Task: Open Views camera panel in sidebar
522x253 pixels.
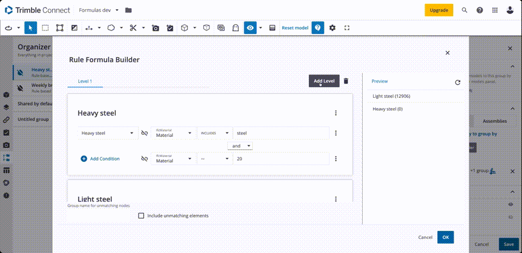Action: (x=7, y=145)
